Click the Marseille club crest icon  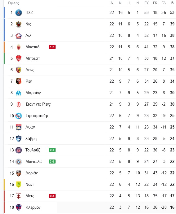point(19,93)
